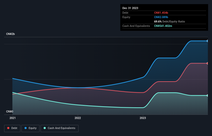Toggle the Equity legend button
Image resolution: width=212 pixels, height=136 pixels.
pyautogui.click(x=31, y=128)
